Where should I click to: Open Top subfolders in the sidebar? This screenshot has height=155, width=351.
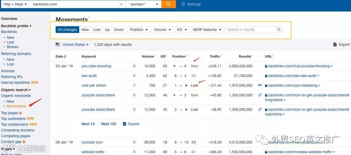[x=13, y=118]
